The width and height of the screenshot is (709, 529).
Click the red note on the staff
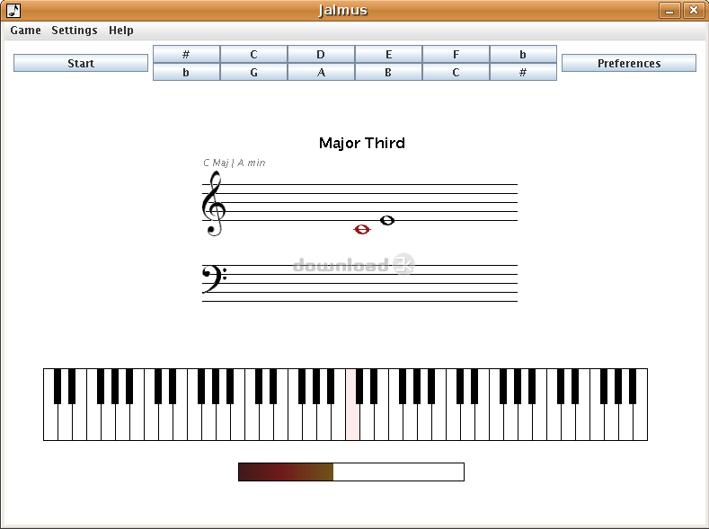pos(362,230)
